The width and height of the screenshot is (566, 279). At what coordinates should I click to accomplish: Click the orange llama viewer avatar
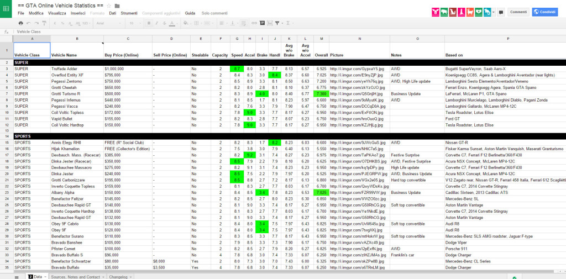[x=470, y=12]
